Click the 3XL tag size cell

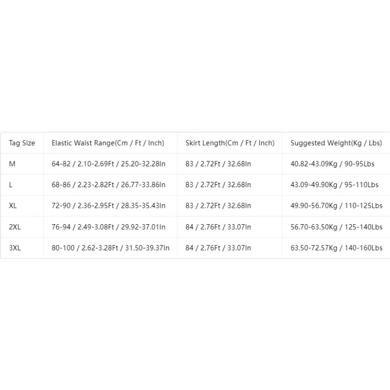click(x=22, y=248)
